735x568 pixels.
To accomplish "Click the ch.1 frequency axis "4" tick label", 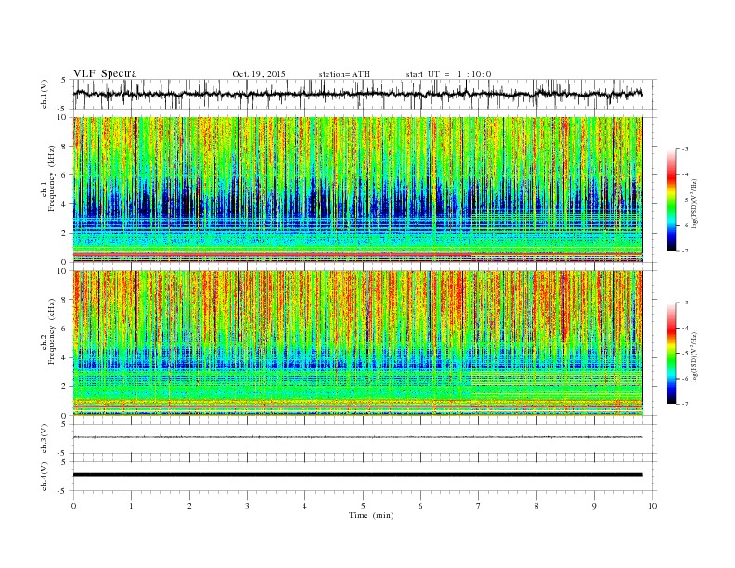I will 65,204.
